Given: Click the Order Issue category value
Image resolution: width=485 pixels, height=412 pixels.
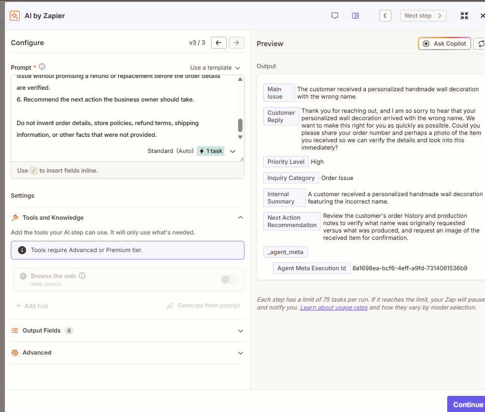Looking at the screenshot, I should coord(337,178).
